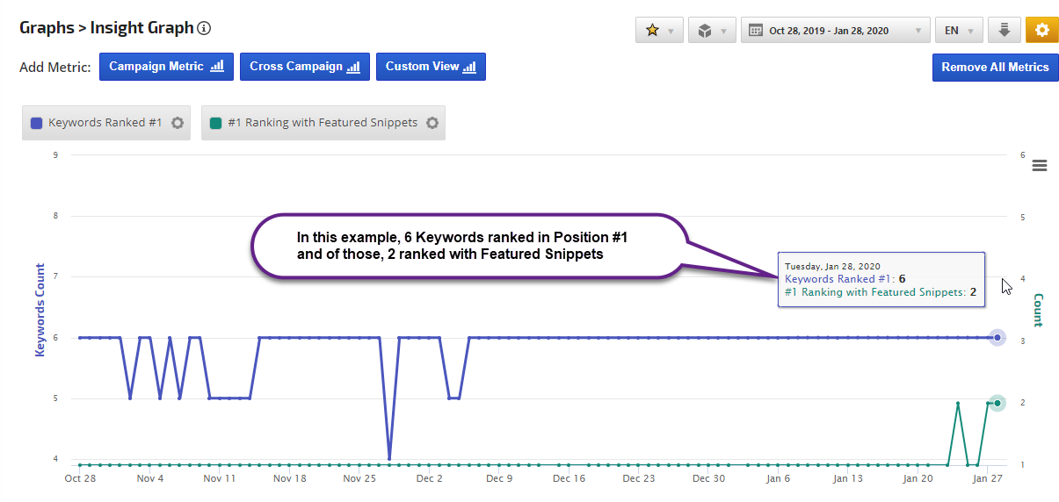This screenshot has height=502, width=1059.
Task: Open the EN language dropdown
Action: (x=958, y=31)
